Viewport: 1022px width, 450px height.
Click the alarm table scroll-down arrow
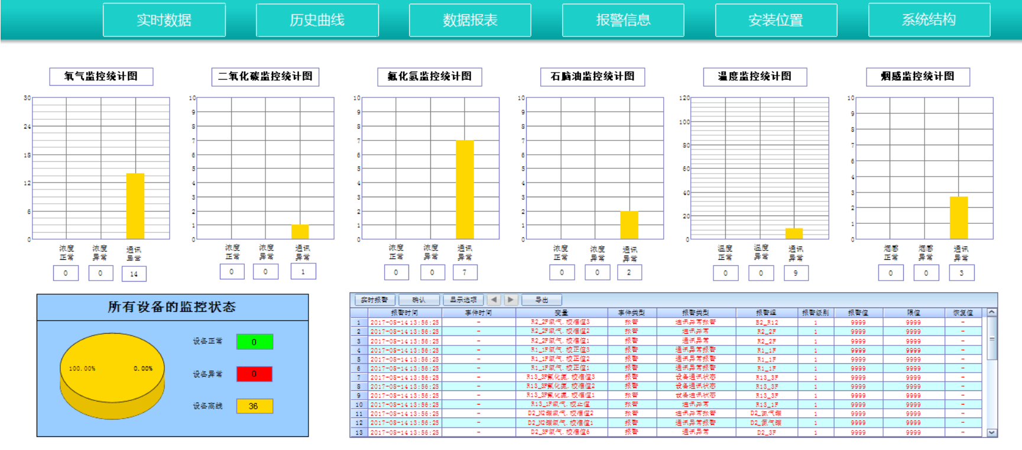992,432
